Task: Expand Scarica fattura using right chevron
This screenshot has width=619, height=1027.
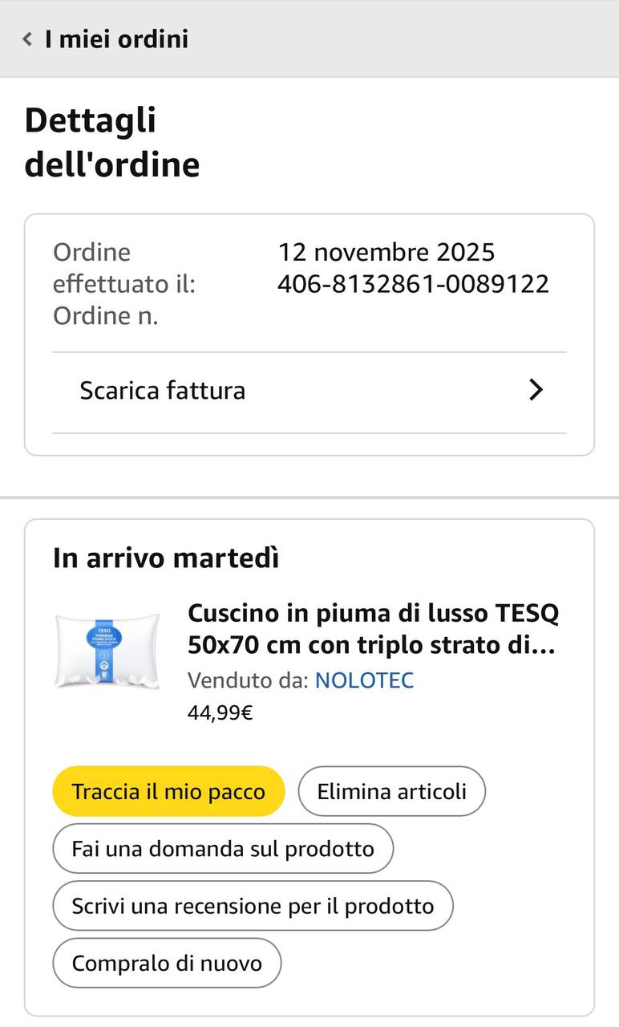Action: [x=536, y=391]
